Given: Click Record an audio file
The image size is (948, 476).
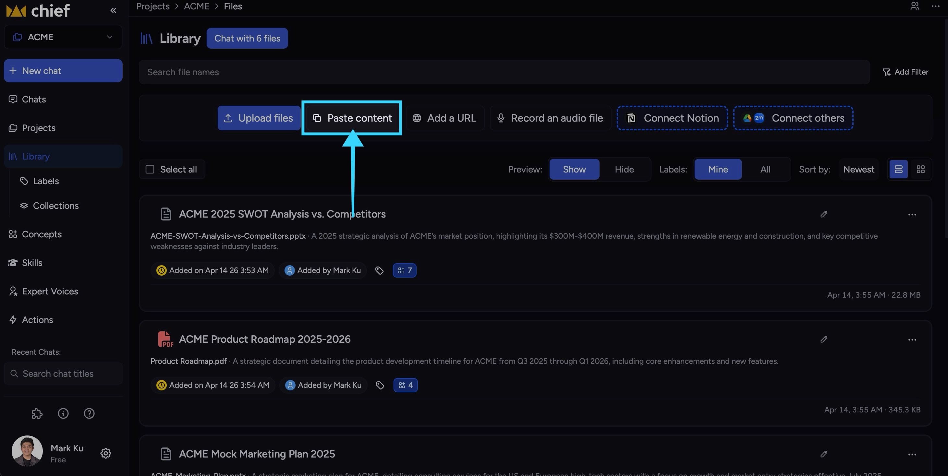Looking at the screenshot, I should coord(550,118).
